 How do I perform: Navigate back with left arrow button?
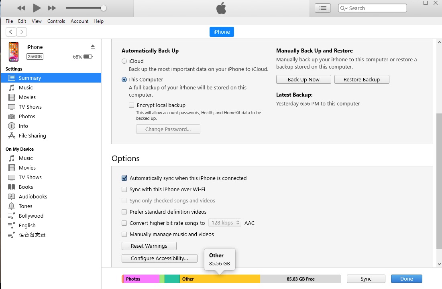pos(11,32)
